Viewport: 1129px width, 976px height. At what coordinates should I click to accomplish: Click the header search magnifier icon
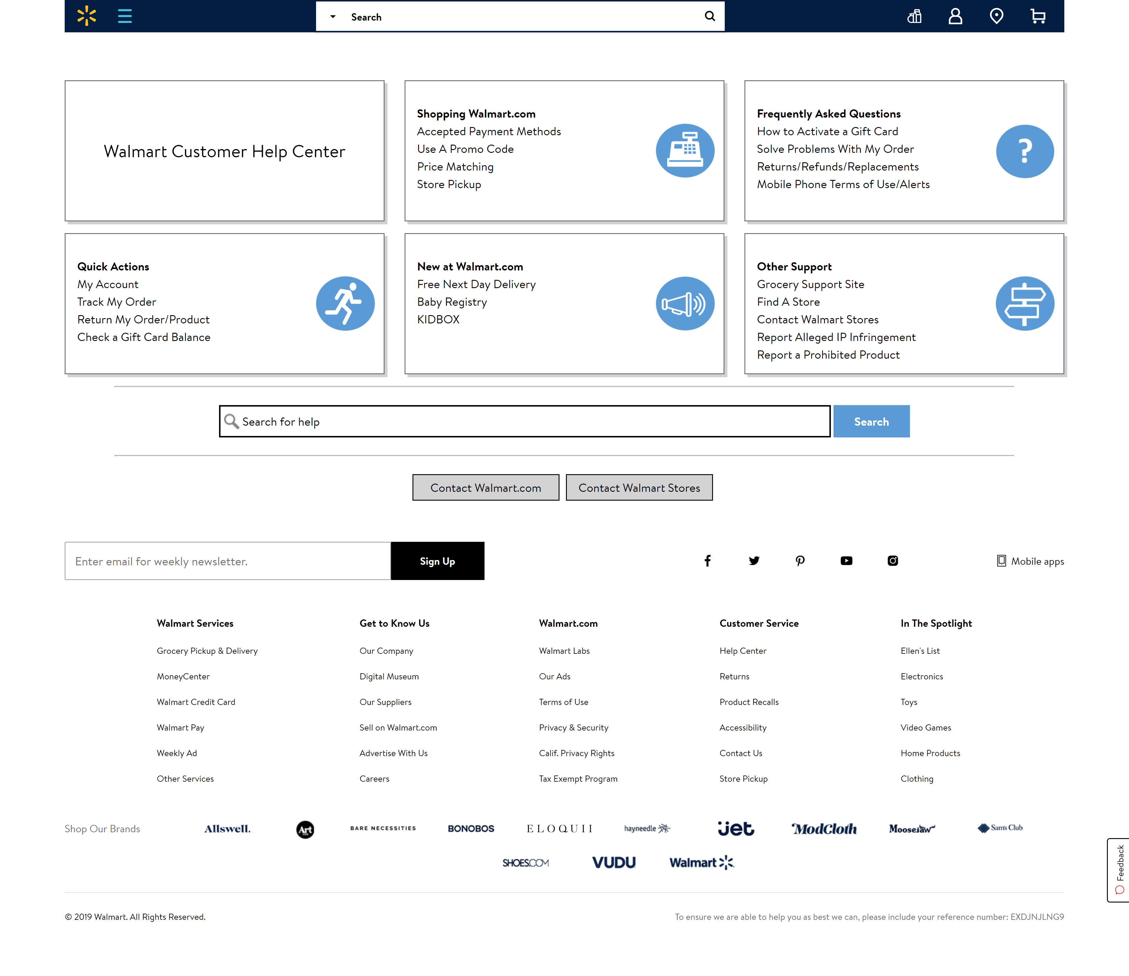709,16
